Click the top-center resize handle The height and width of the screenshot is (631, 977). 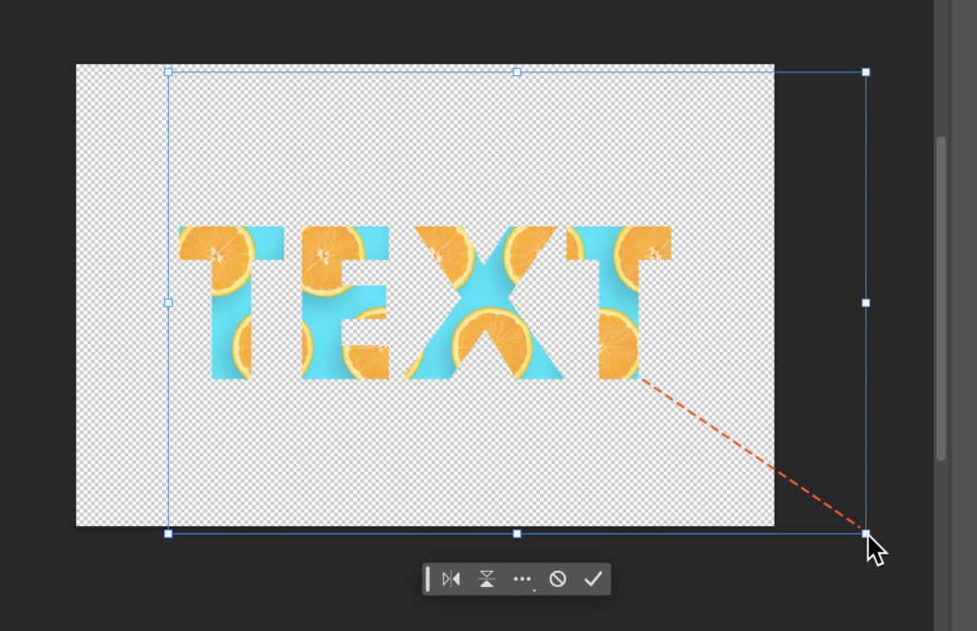pos(518,71)
